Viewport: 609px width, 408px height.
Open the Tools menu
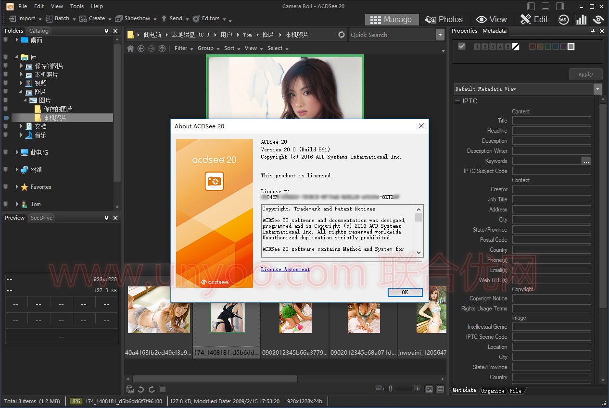(x=77, y=6)
